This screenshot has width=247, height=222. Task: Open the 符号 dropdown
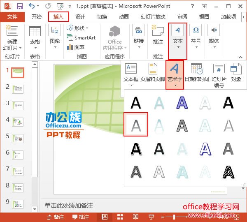(196, 36)
